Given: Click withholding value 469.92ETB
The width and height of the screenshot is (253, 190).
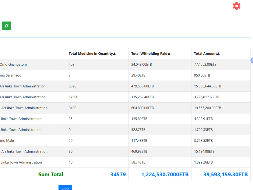Looking at the screenshot, I should click(139, 151).
